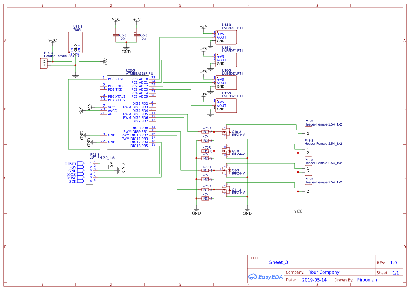Click the 10u capacitor C6-3
The width and height of the screenshot is (410, 290).
(137, 35)
